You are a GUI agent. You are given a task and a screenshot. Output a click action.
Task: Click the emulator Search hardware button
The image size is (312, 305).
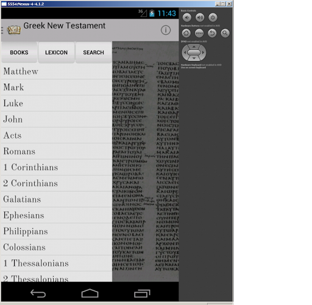(x=225, y=33)
